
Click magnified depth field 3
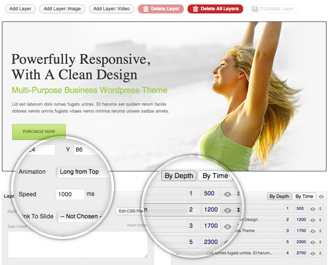coord(193,226)
